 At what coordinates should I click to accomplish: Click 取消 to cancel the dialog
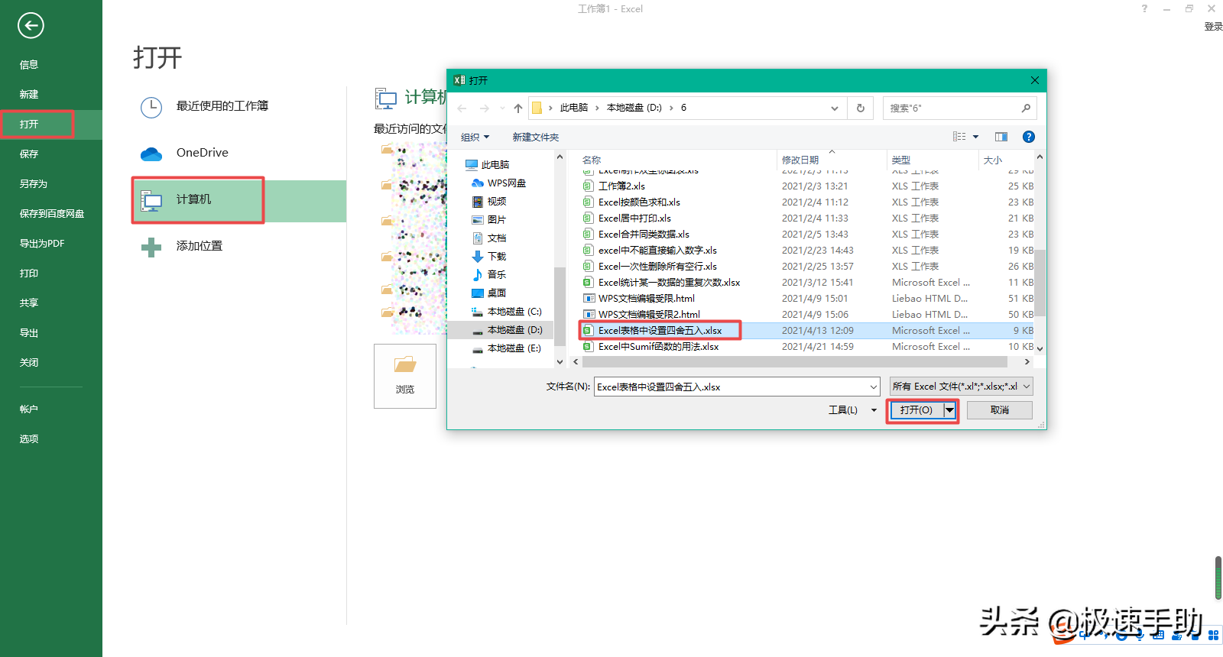pyautogui.click(x=1000, y=411)
